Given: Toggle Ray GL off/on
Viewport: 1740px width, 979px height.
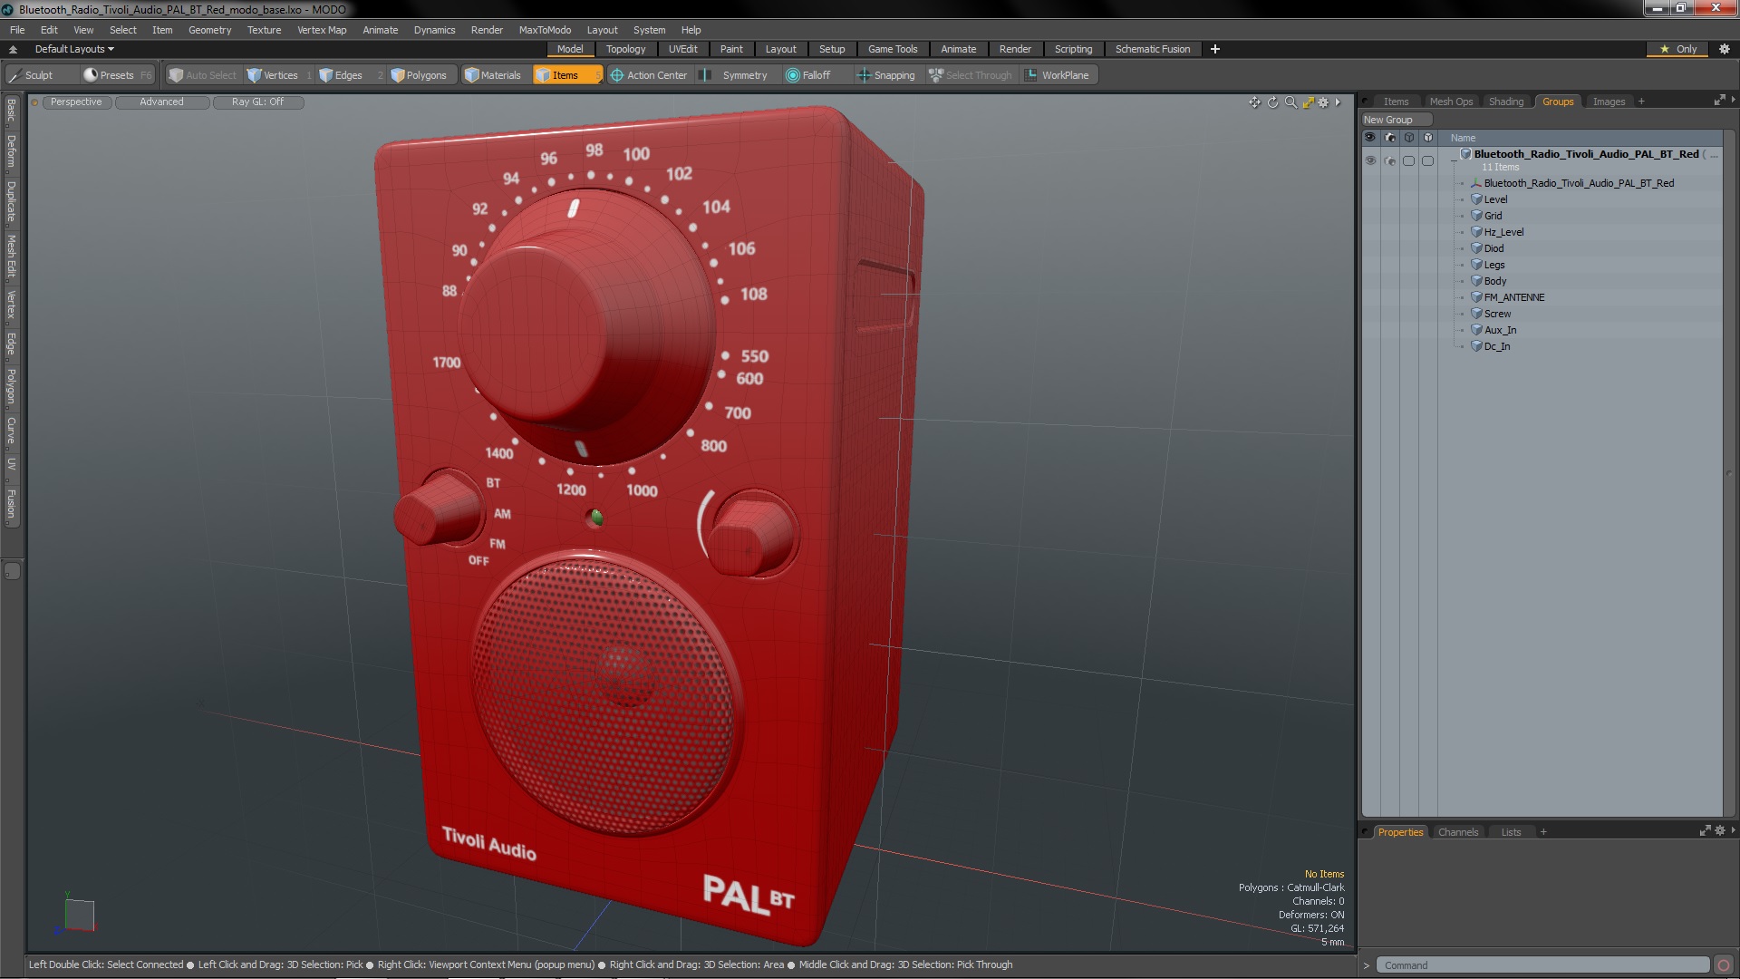Looking at the screenshot, I should [257, 102].
